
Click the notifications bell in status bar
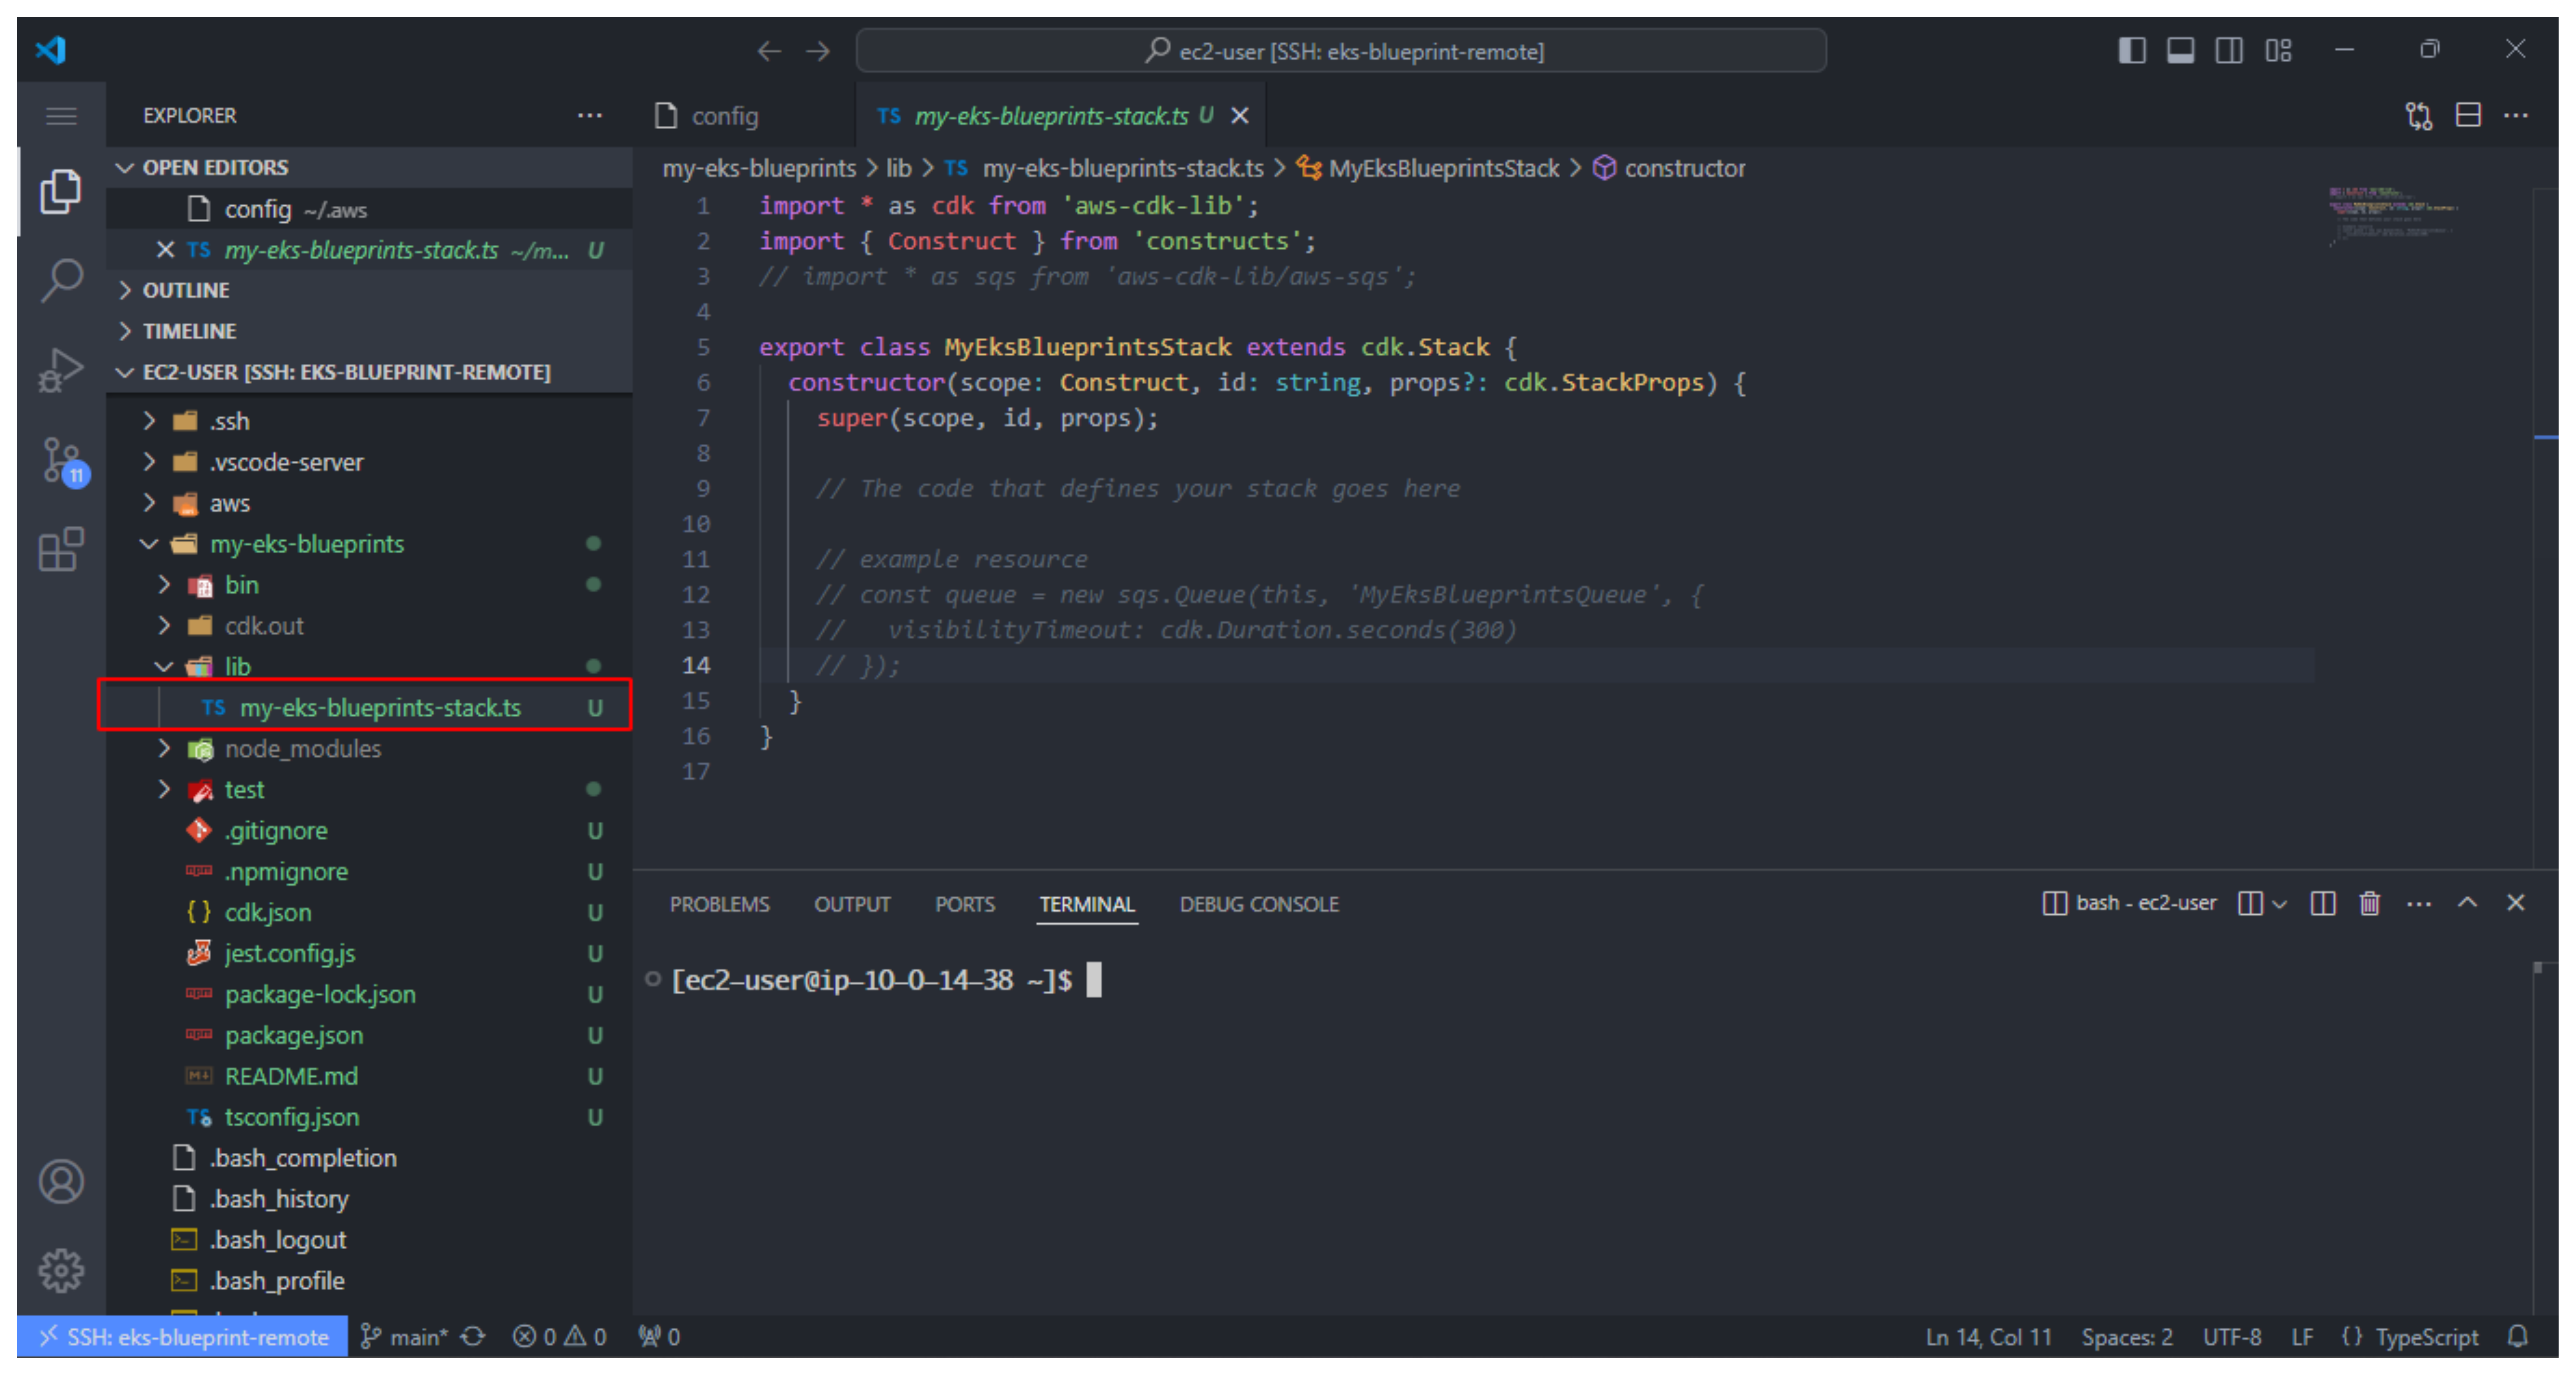pos(2518,1336)
